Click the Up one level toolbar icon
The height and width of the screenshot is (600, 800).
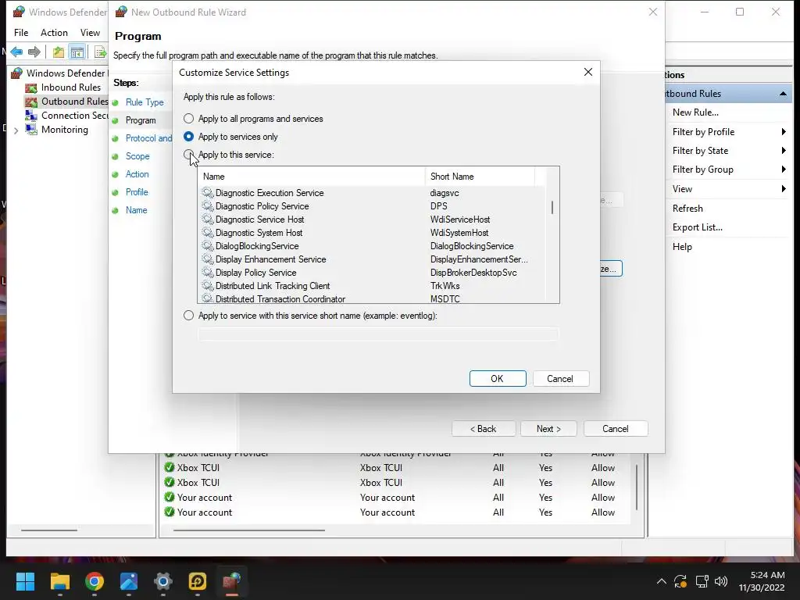click(59, 52)
